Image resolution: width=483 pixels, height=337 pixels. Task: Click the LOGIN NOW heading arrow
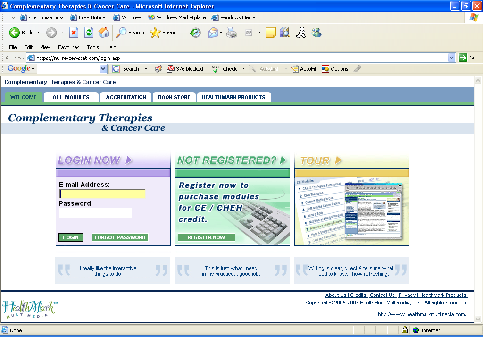[x=129, y=160]
